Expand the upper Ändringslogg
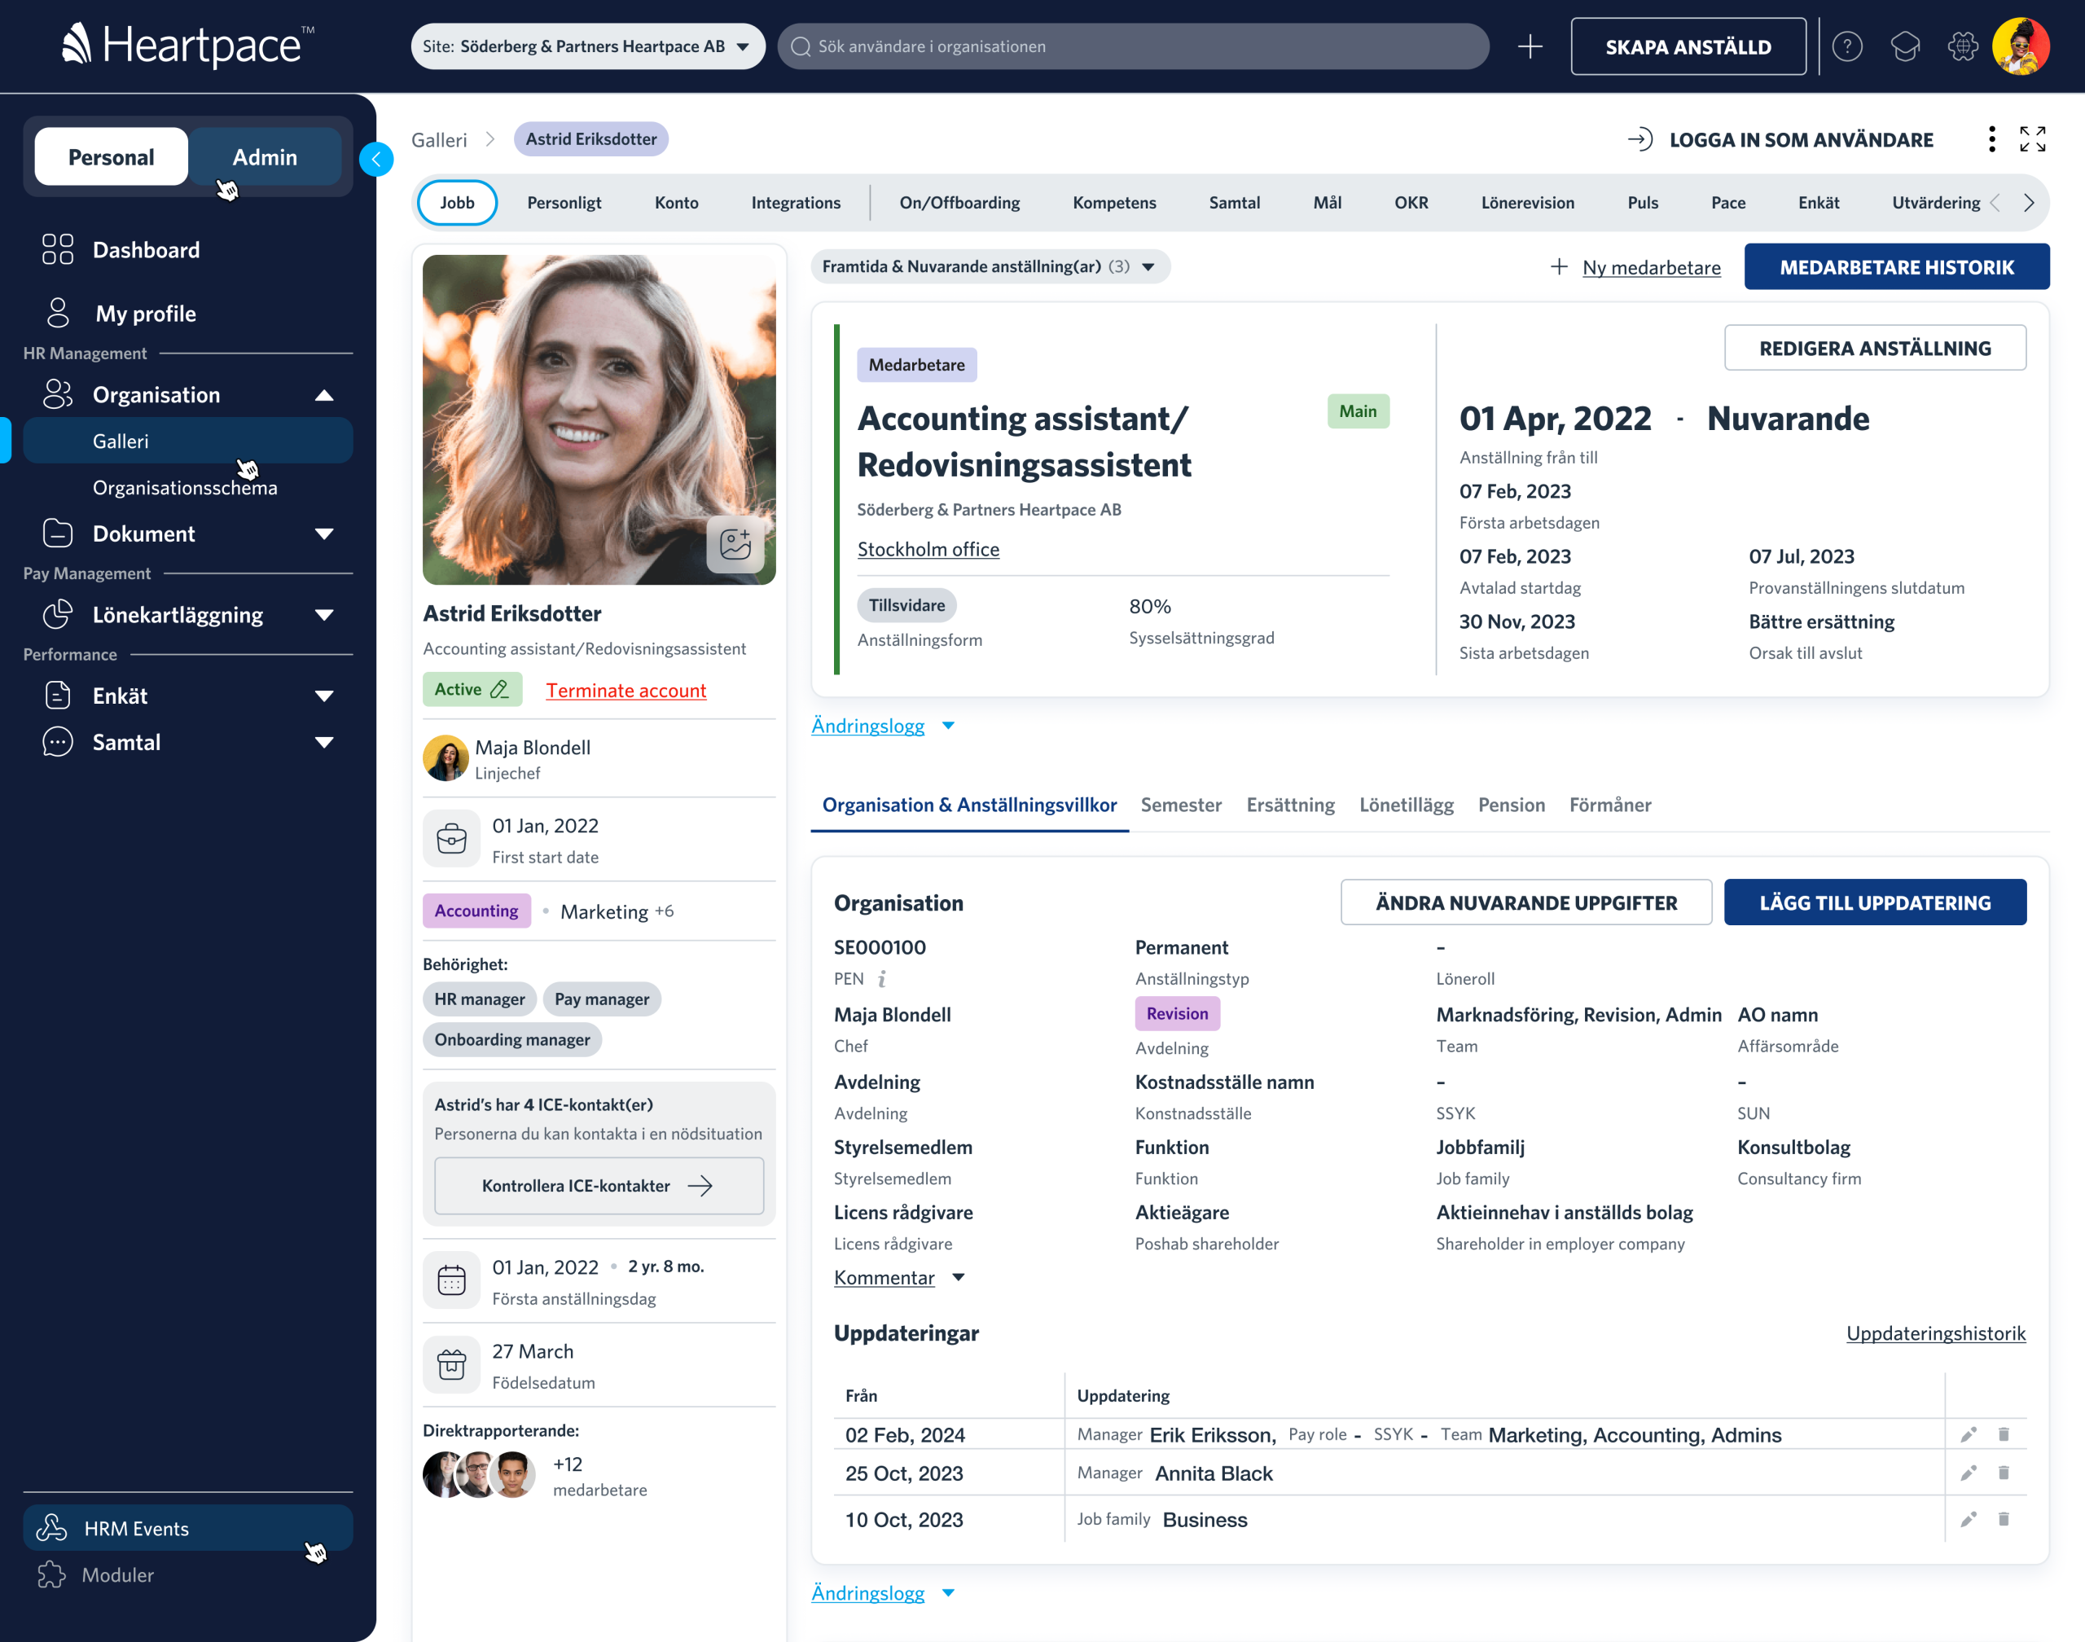The image size is (2085, 1642). pyautogui.click(x=882, y=725)
